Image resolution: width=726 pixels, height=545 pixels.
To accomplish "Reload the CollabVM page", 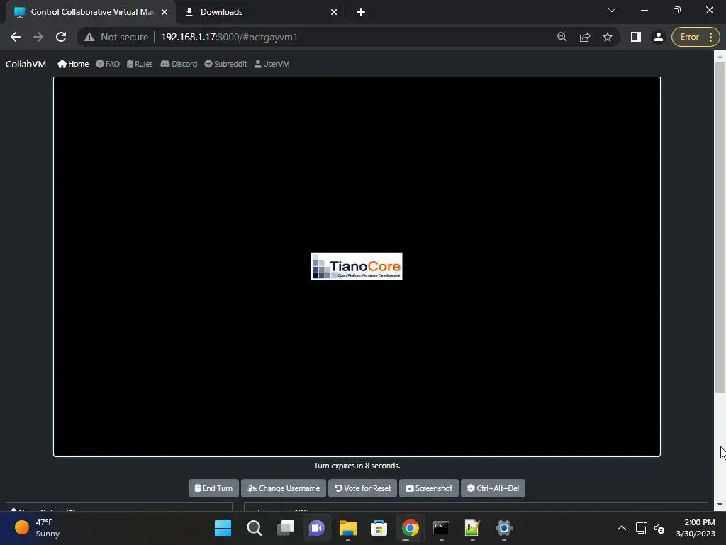I will [x=61, y=37].
